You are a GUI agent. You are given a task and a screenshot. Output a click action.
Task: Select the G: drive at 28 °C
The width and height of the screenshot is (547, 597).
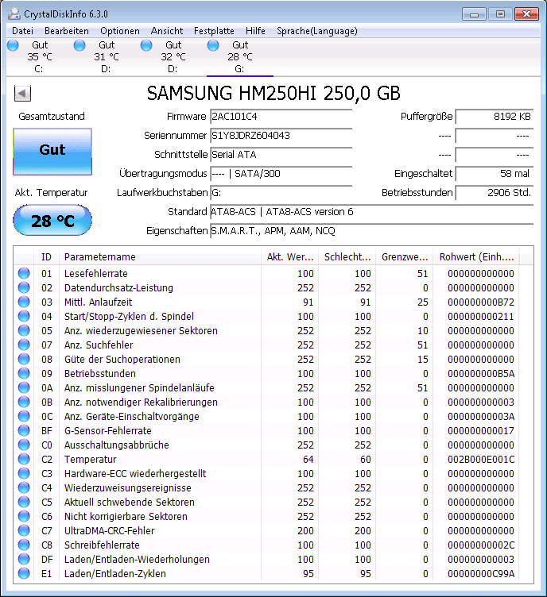pyautogui.click(x=240, y=56)
